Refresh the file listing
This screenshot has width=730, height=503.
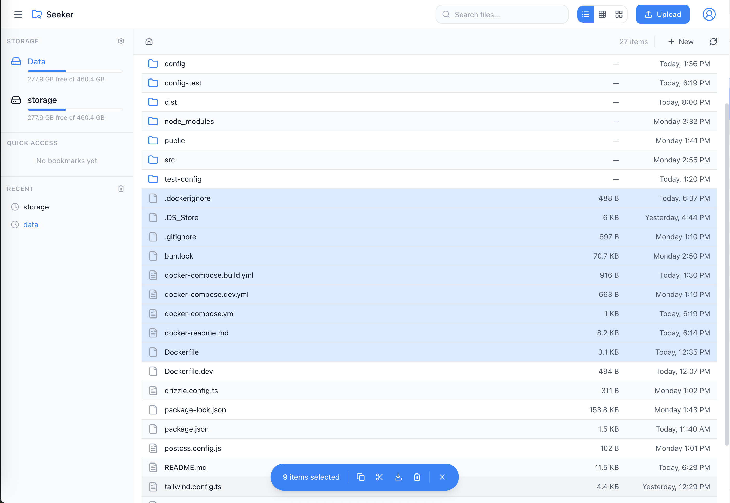pos(713,42)
